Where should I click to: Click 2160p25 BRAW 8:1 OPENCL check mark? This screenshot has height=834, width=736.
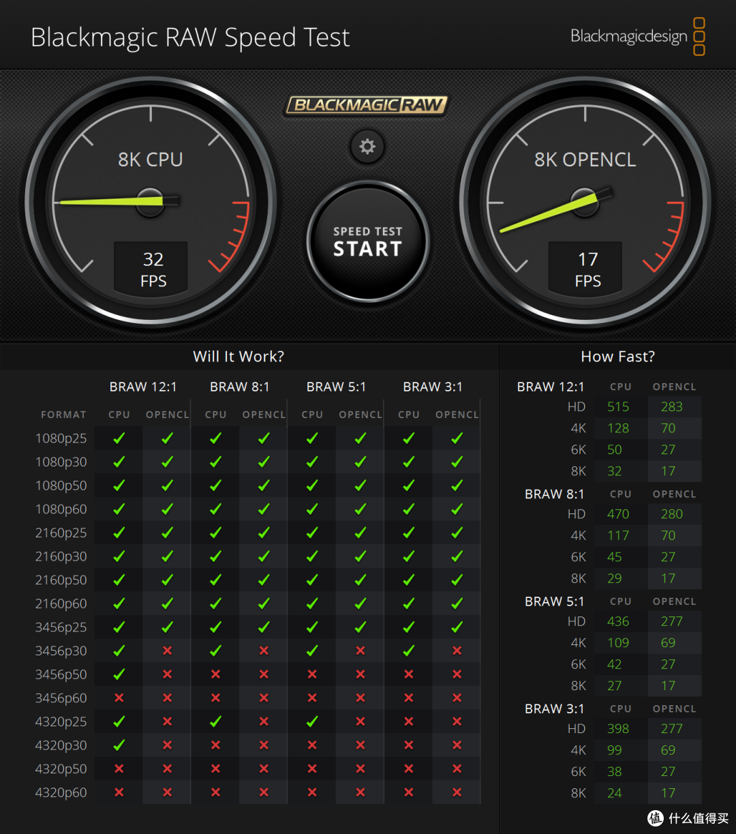264,533
